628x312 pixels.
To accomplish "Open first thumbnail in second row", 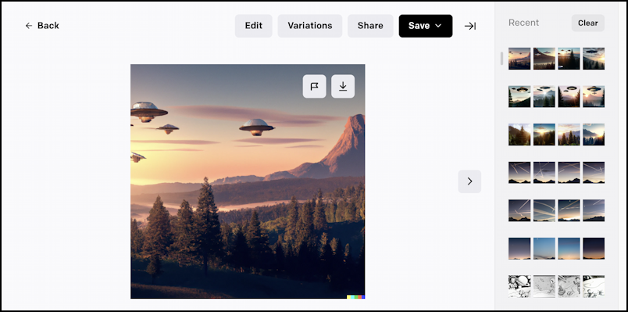I will point(519,96).
